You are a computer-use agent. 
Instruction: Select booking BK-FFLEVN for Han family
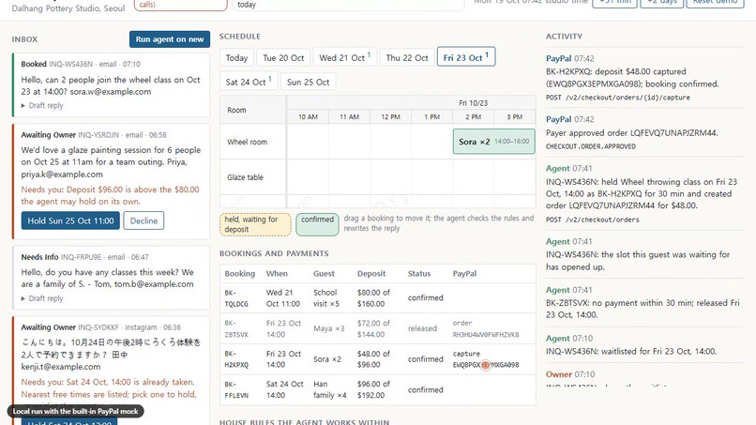[x=377, y=389]
